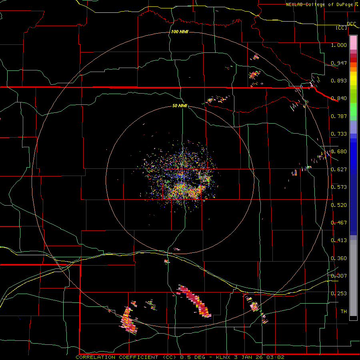Select the 1.000 scale value
360x360 pixels.
pyautogui.click(x=339, y=45)
